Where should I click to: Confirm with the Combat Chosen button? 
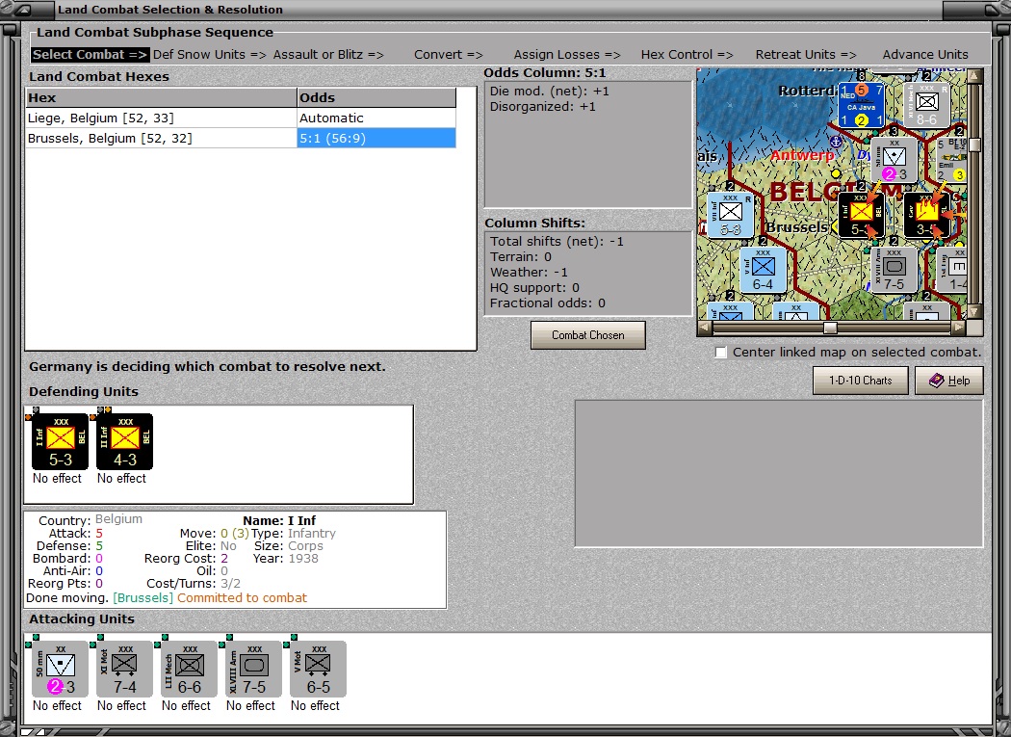click(588, 335)
